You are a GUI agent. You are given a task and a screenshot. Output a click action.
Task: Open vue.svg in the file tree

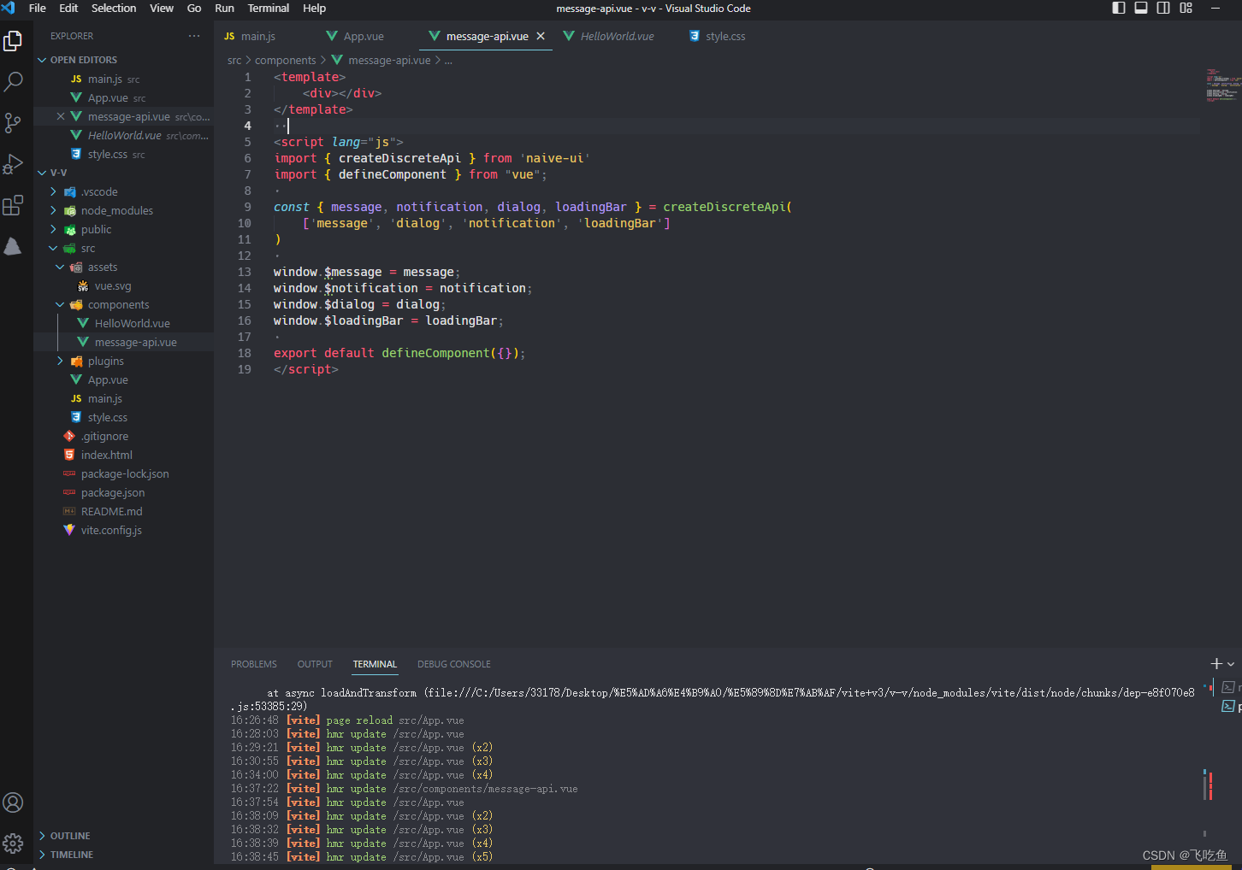pyautogui.click(x=123, y=285)
